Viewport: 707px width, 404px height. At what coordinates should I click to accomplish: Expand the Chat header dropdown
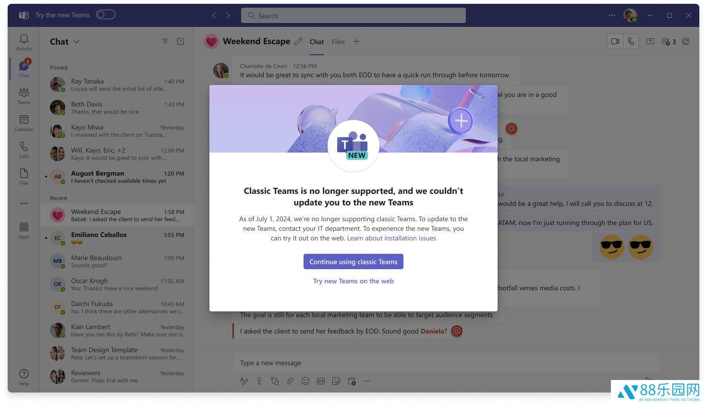[76, 42]
